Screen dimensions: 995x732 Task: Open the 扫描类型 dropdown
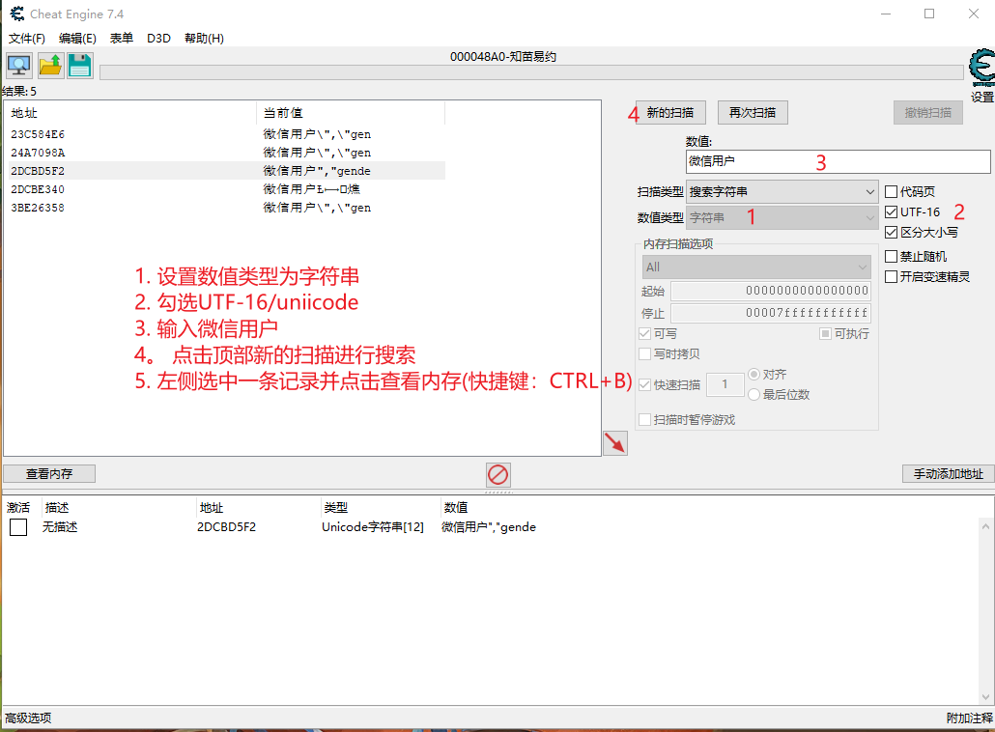pyautogui.click(x=782, y=191)
